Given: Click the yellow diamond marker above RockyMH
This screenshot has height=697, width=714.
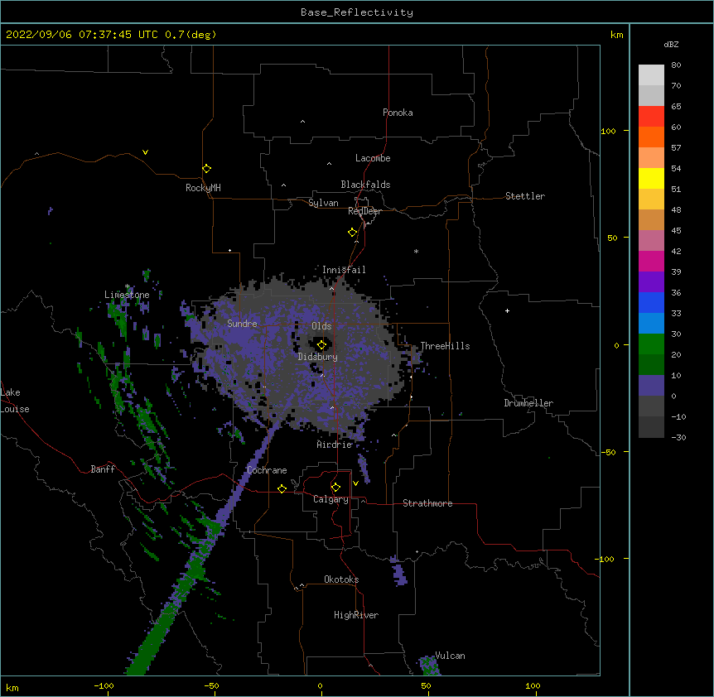Looking at the screenshot, I should pos(207,168).
